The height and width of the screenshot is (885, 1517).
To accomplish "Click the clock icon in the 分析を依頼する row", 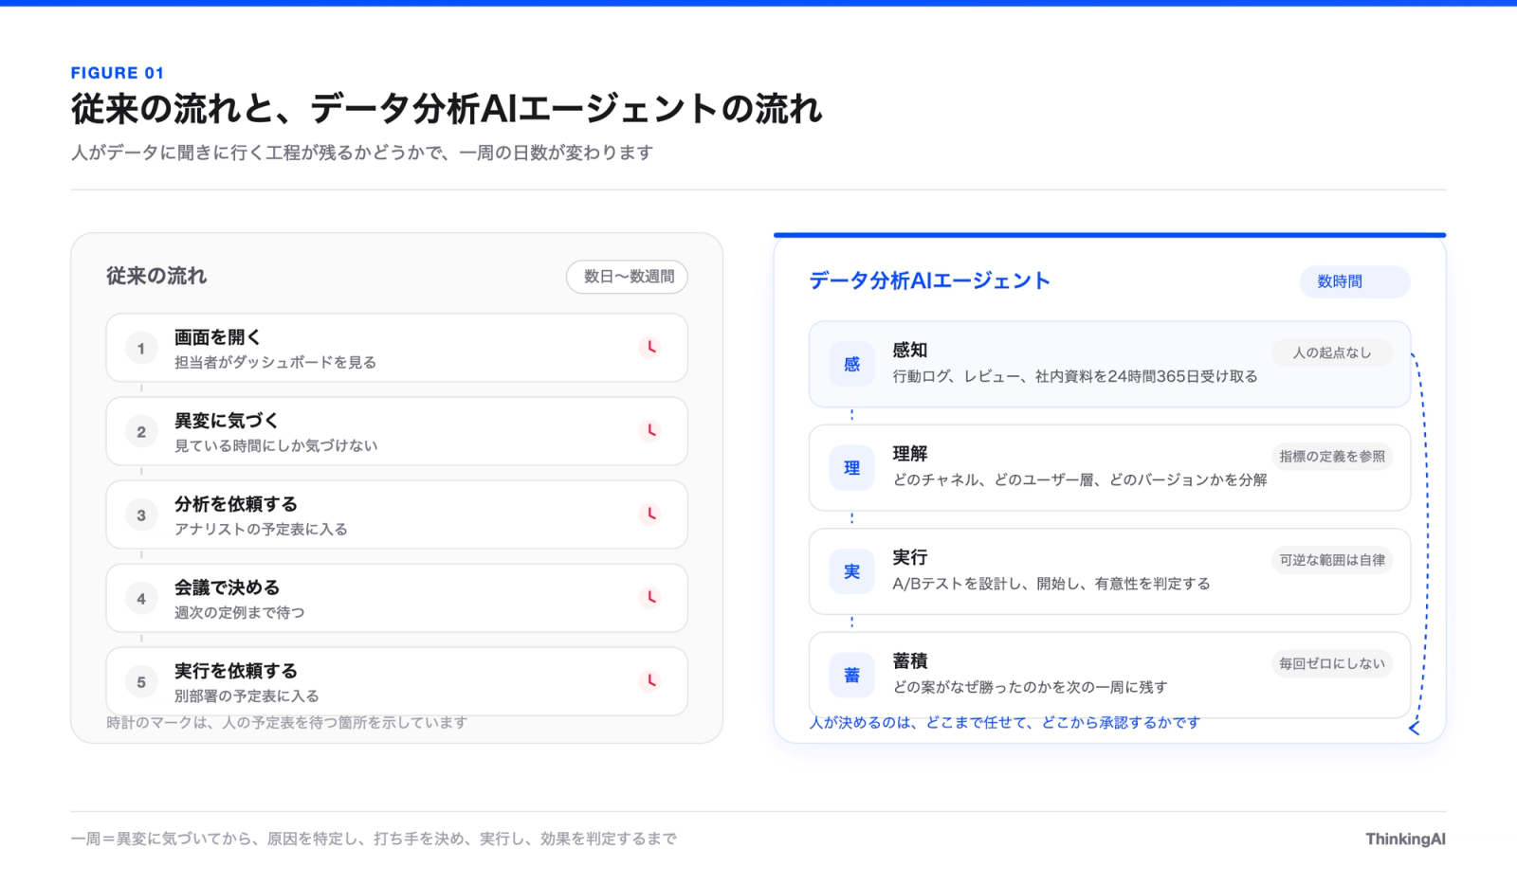I will pyautogui.click(x=650, y=515).
